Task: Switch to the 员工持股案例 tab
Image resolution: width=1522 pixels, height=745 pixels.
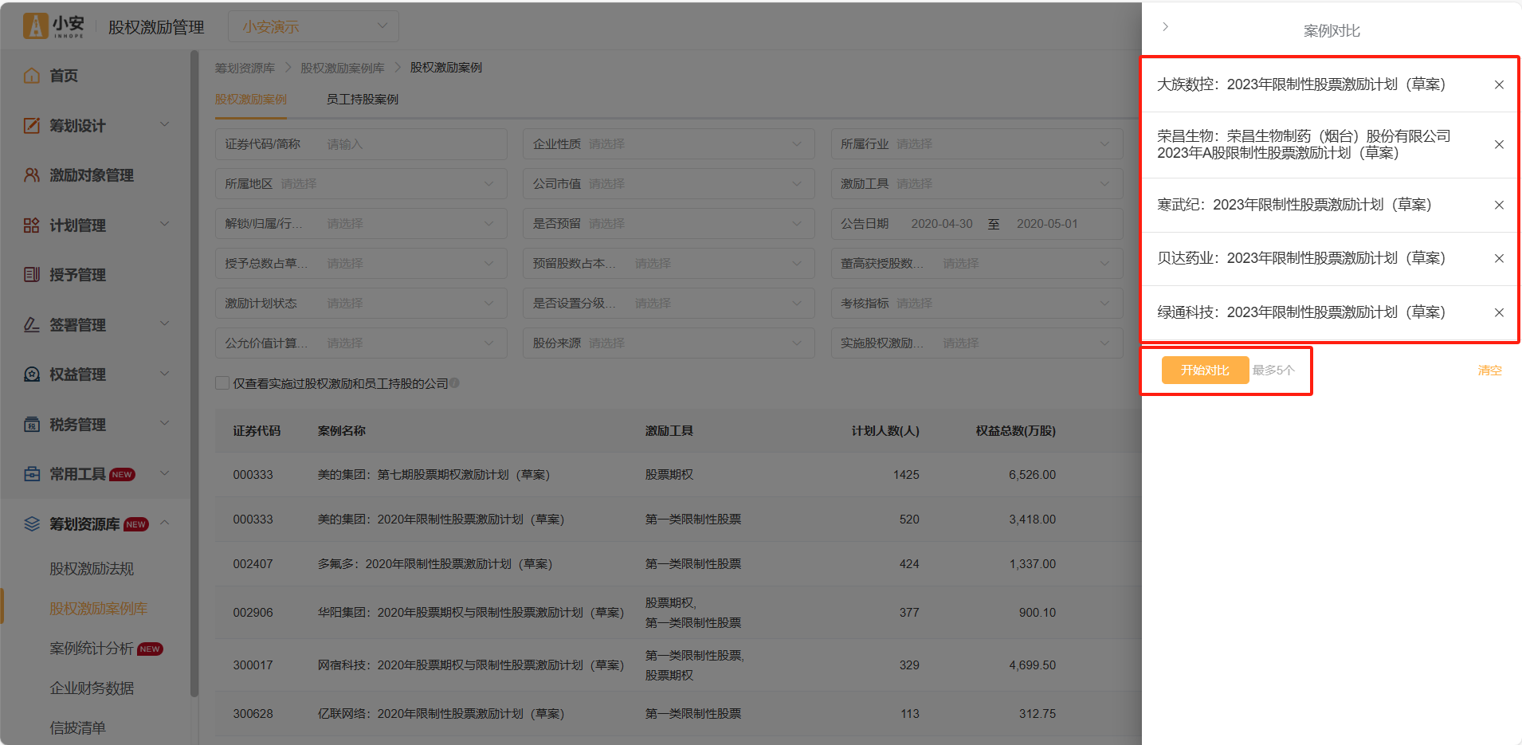Action: point(363,100)
